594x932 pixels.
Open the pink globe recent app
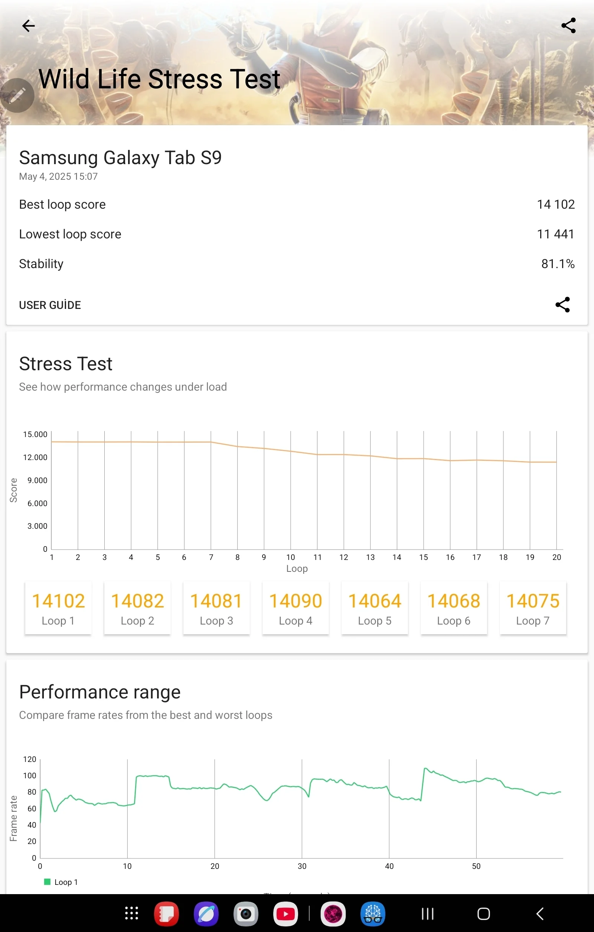pyautogui.click(x=333, y=914)
